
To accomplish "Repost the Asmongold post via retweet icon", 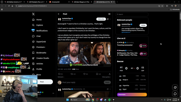I will click(72, 74).
